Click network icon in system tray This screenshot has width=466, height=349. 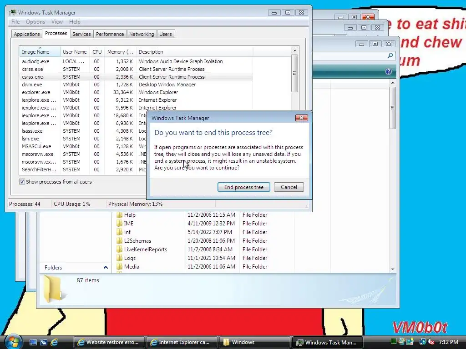point(422,342)
